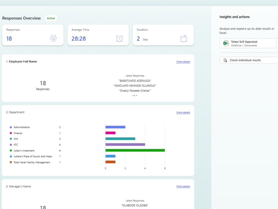
Task: Click the Finance legend pink dot
Action: point(11,133)
